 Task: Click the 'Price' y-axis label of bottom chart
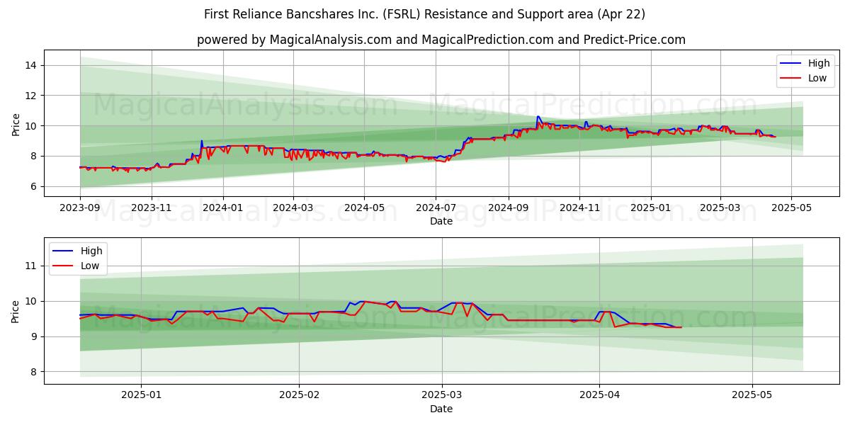(16, 311)
